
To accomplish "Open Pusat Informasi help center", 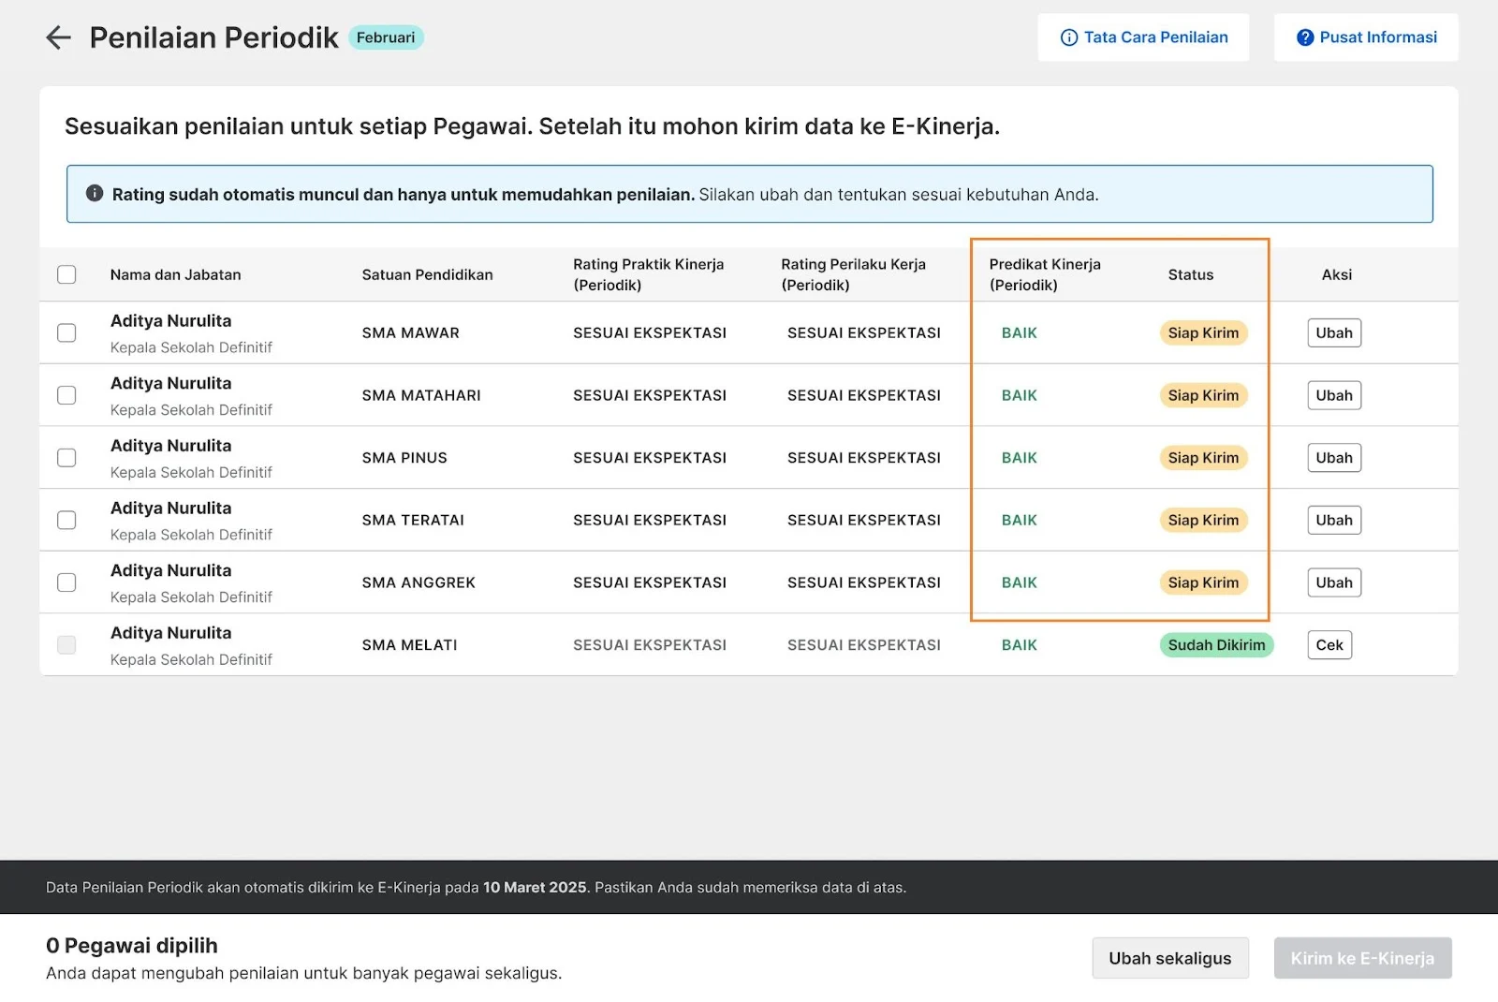I will click(x=1366, y=37).
